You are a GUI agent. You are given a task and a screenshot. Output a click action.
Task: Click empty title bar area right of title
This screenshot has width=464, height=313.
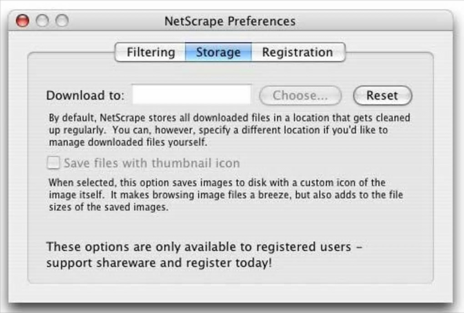pyautogui.click(x=373, y=21)
